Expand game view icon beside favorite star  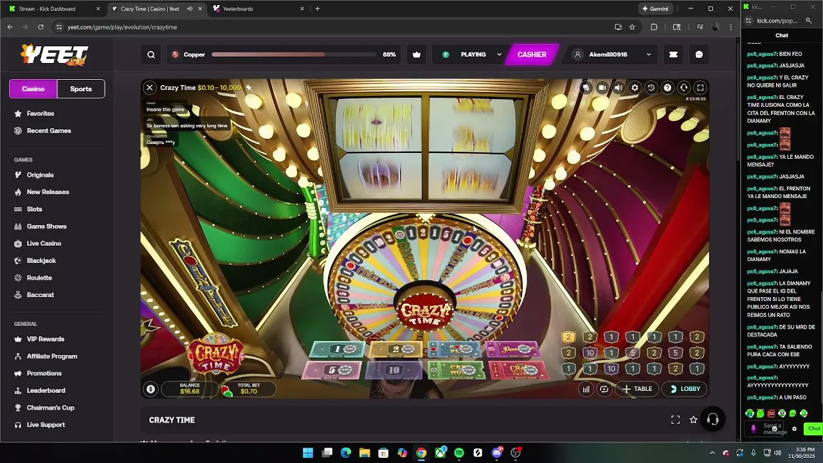tap(676, 420)
